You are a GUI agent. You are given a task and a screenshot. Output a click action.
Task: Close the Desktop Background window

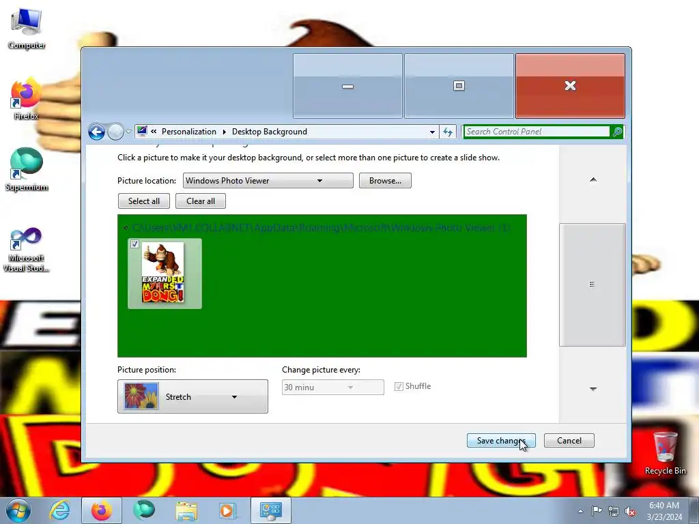click(x=570, y=86)
